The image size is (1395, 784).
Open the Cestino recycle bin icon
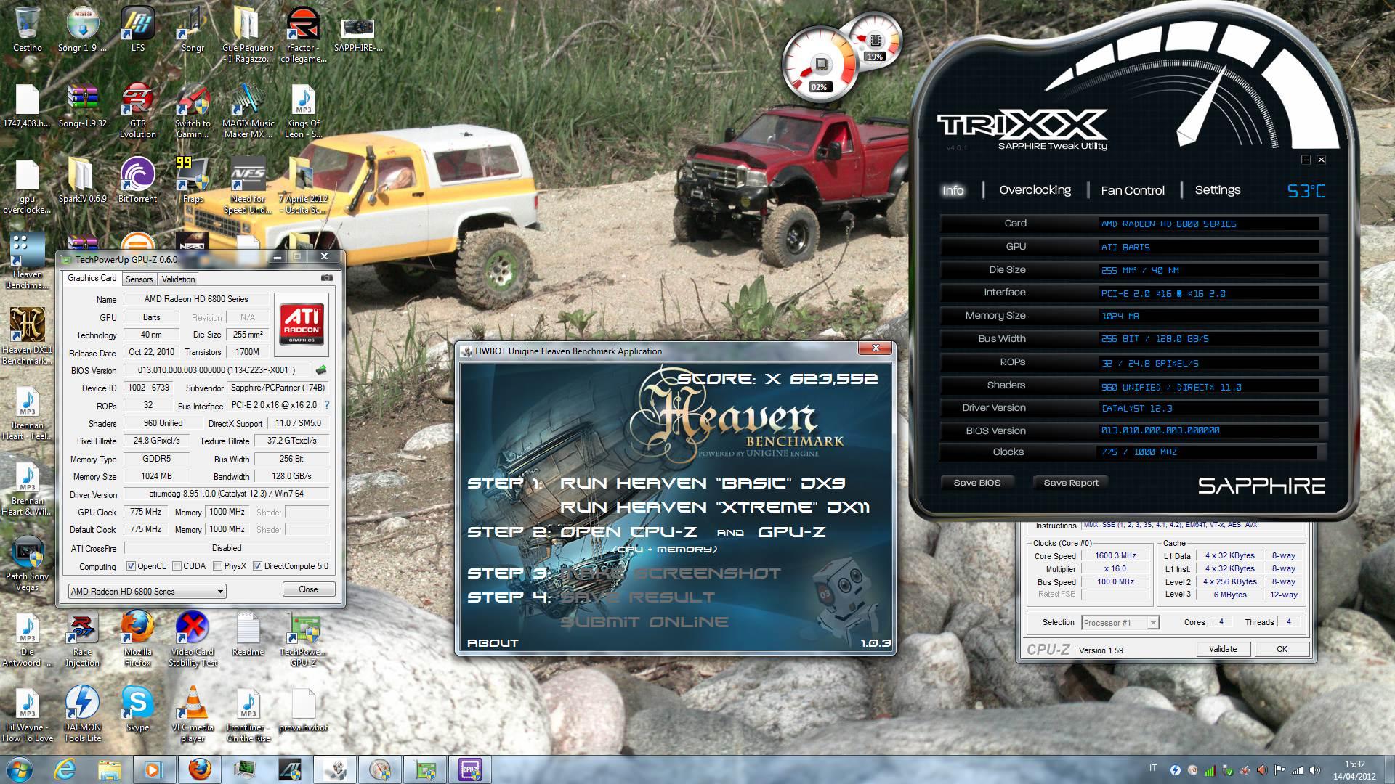click(28, 29)
